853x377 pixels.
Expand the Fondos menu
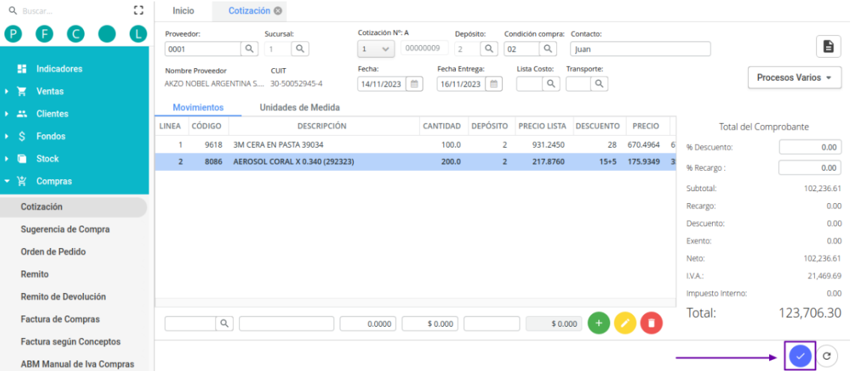[x=50, y=136]
